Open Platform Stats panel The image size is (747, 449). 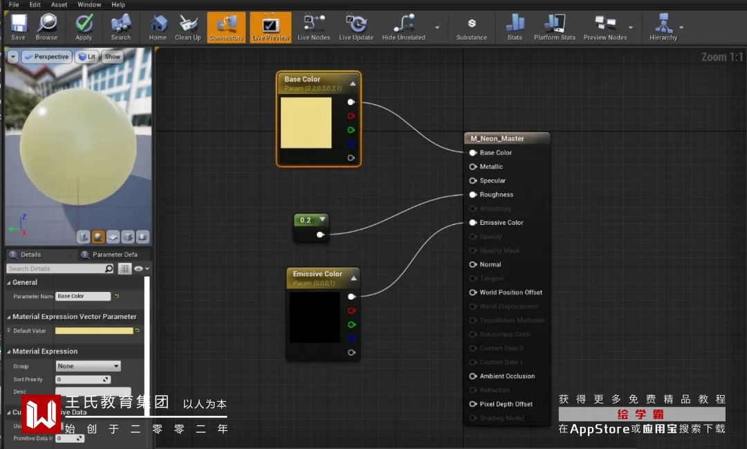[555, 27]
